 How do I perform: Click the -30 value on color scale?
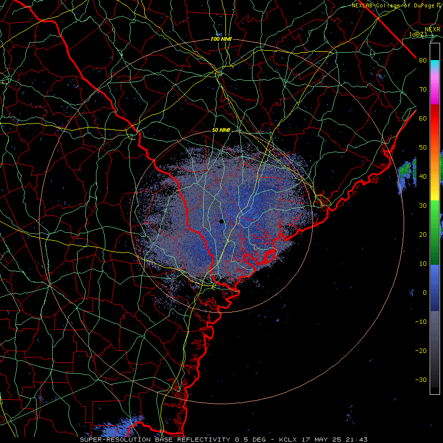pyautogui.click(x=421, y=380)
